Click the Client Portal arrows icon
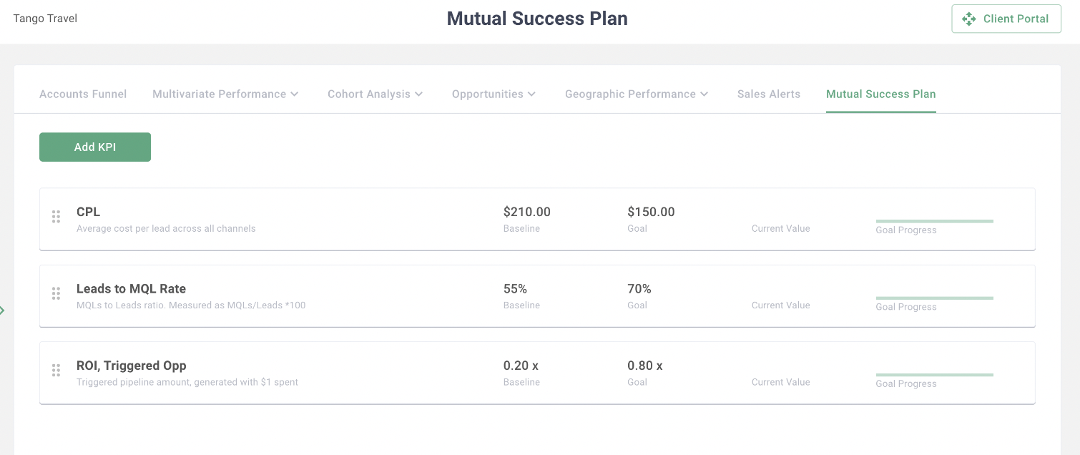The image size is (1080, 455). coord(969,19)
